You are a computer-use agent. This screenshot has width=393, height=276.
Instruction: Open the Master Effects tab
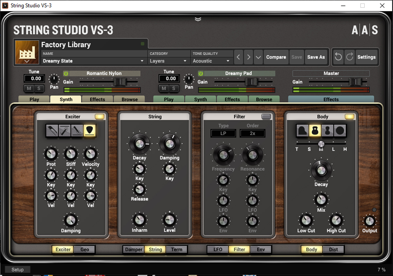point(331,99)
